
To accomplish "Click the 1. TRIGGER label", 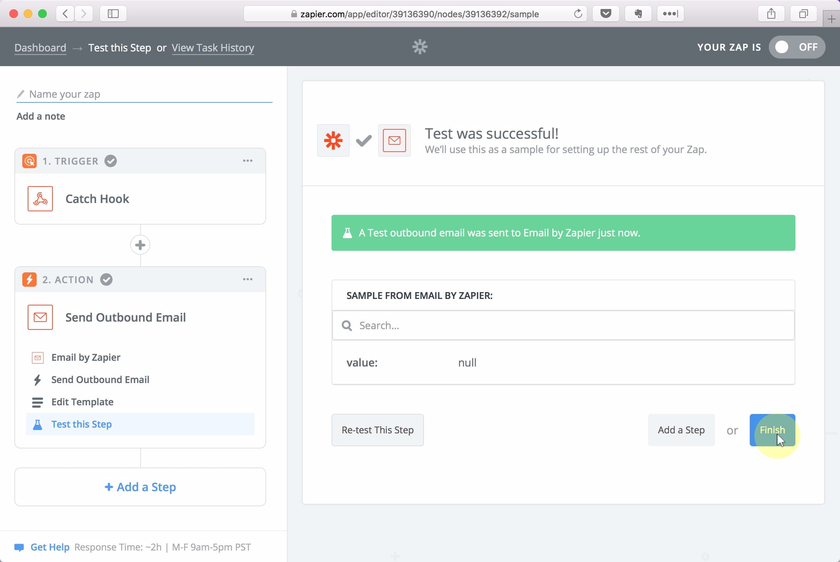I will (70, 161).
